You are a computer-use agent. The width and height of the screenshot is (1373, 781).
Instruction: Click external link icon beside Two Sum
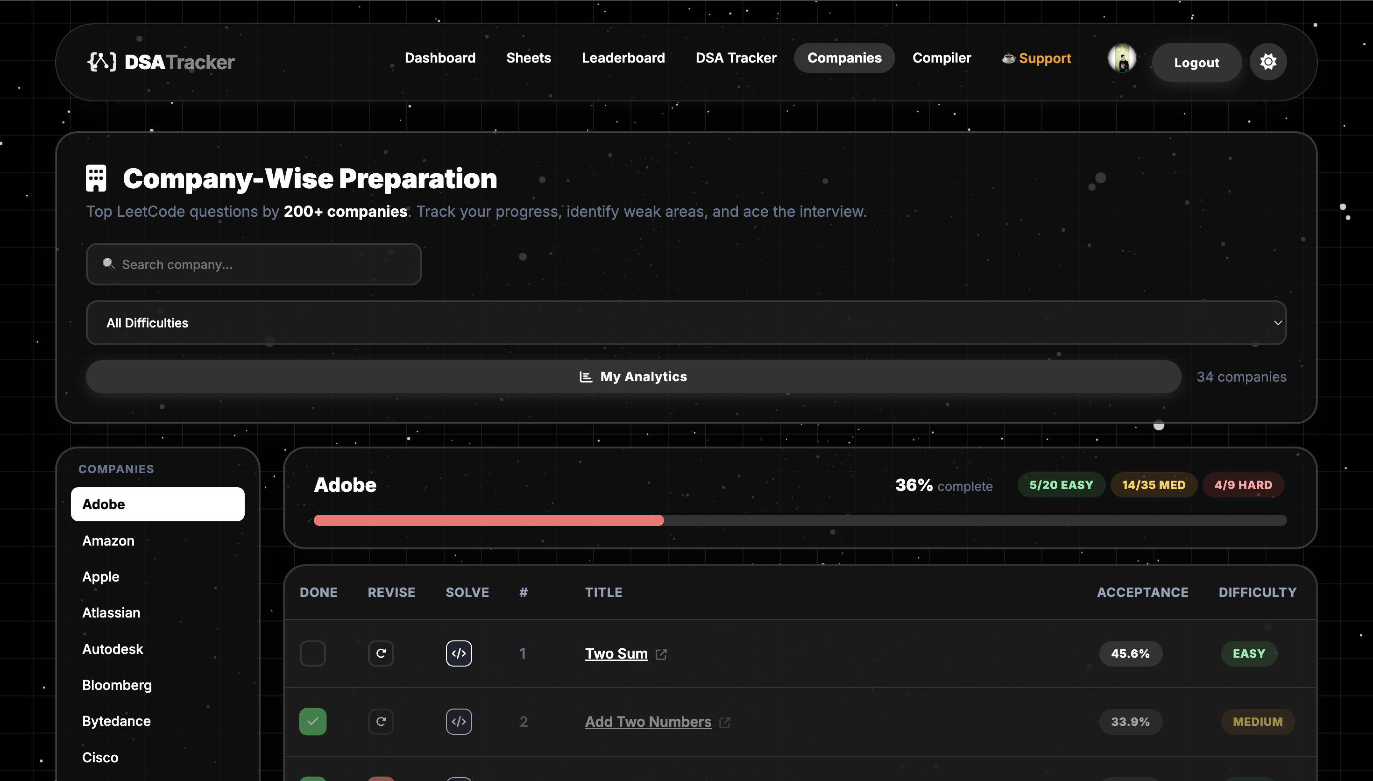click(x=661, y=654)
